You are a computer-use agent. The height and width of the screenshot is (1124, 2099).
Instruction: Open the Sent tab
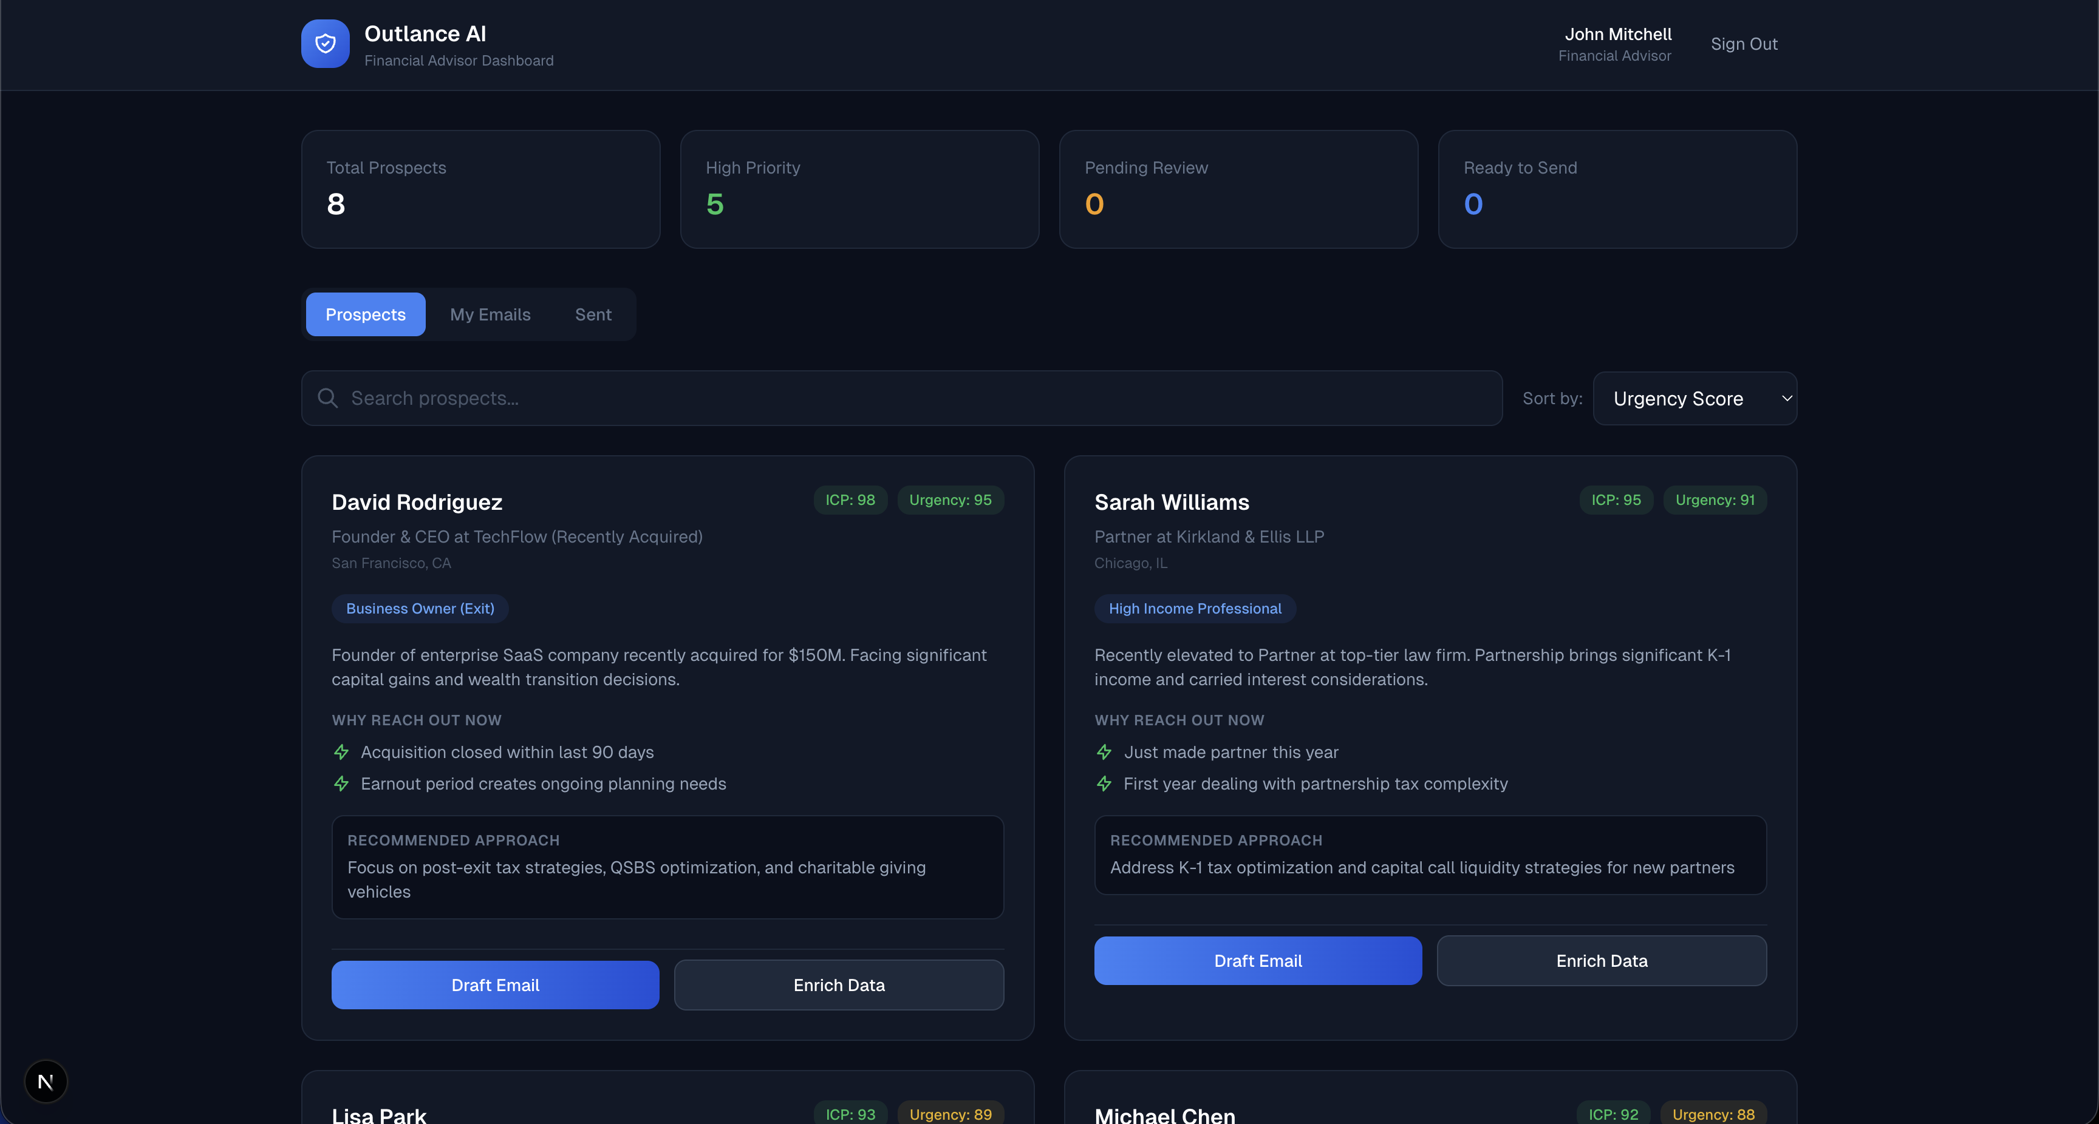[x=592, y=314]
